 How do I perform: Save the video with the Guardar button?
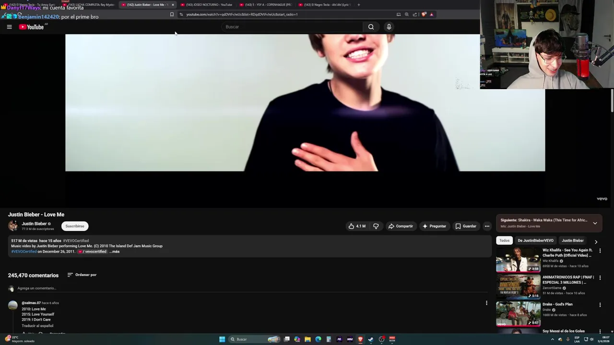[x=466, y=226]
